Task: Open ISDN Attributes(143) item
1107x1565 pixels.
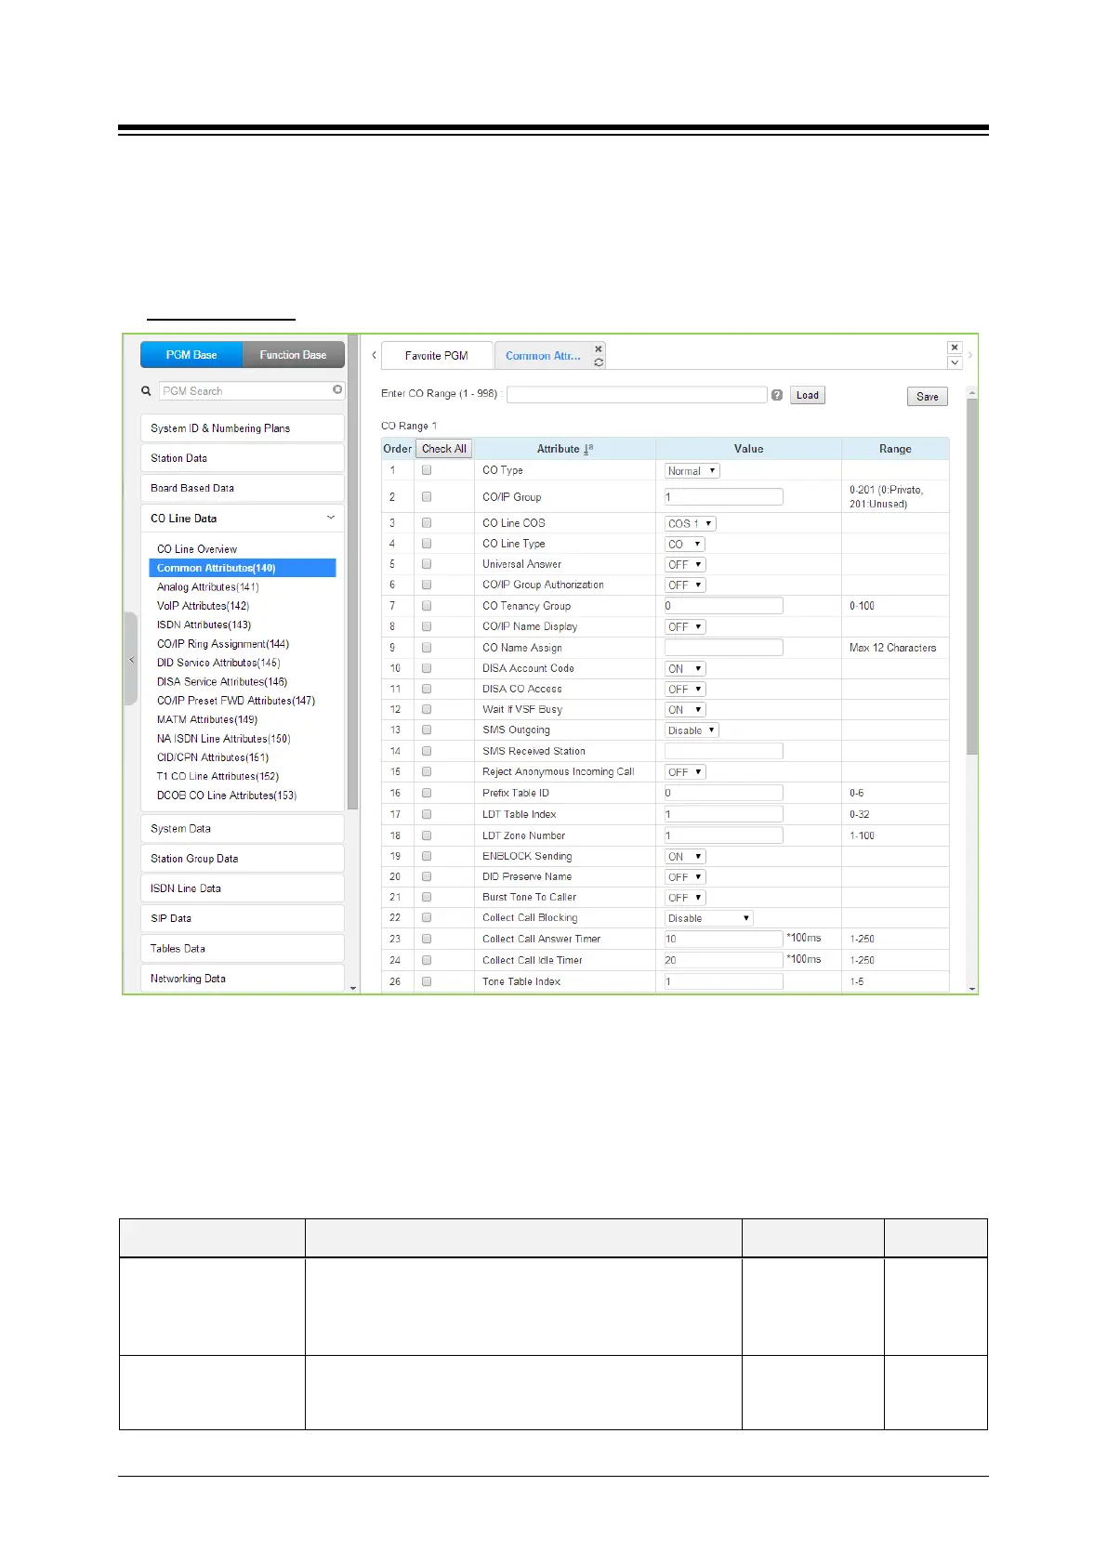Action: 204,625
